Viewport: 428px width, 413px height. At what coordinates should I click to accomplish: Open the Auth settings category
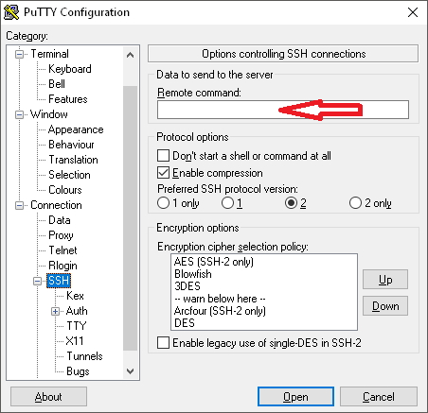77,311
